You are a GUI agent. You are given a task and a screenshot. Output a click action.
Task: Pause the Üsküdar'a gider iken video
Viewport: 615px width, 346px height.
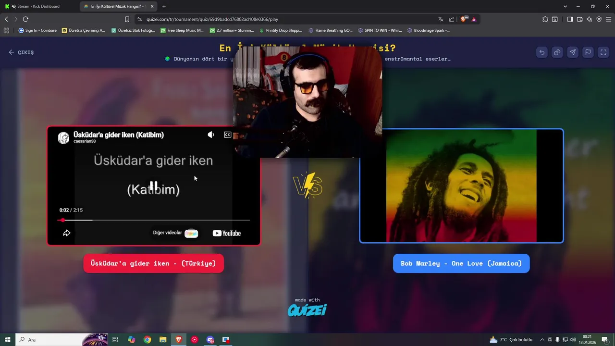pyautogui.click(x=153, y=185)
